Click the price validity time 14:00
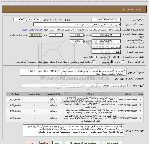Image resolution: width=149 pixels, height=144 pixels. point(77,41)
